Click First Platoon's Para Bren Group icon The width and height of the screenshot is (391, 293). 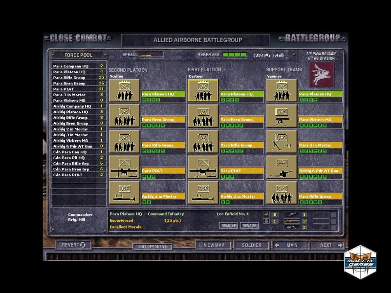coord(203,116)
